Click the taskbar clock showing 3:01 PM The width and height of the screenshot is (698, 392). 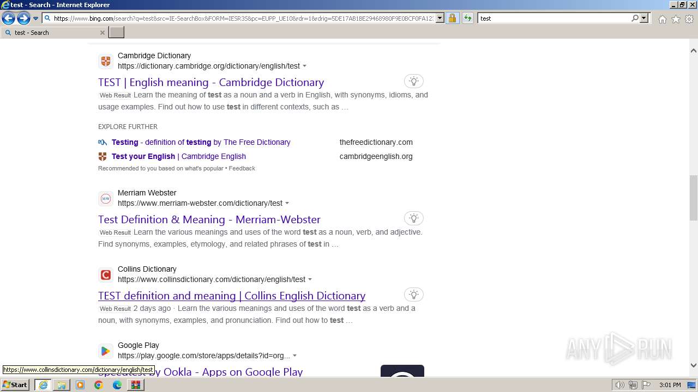(670, 385)
